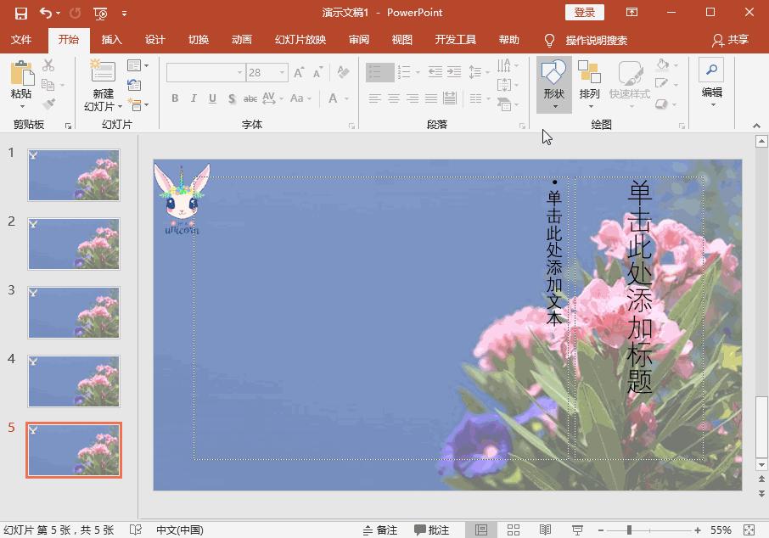Open the Insert (插入) tab
Screen dimensions: 769x538
coord(111,40)
